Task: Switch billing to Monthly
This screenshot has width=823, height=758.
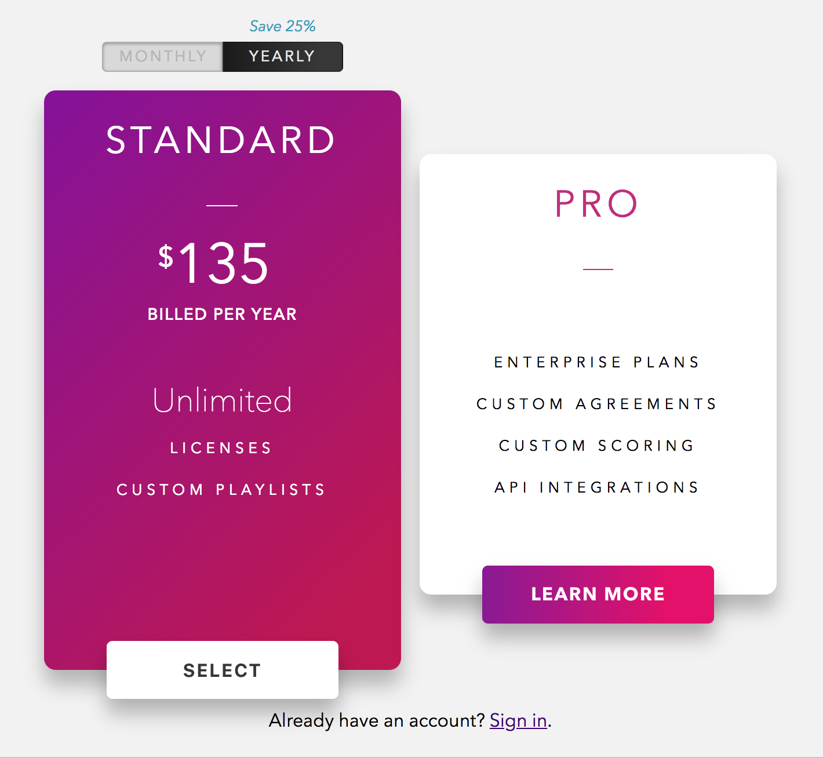Action: (x=163, y=57)
